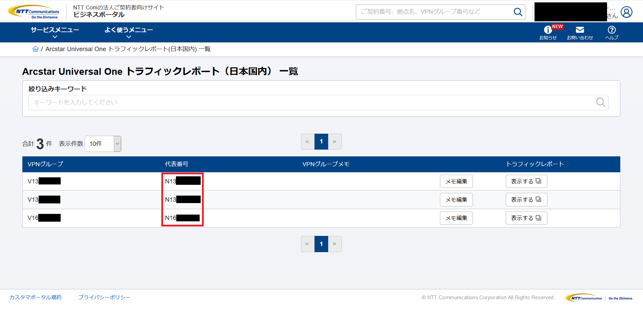
Task: Click the 代表番号 column header
Action: tap(177, 164)
